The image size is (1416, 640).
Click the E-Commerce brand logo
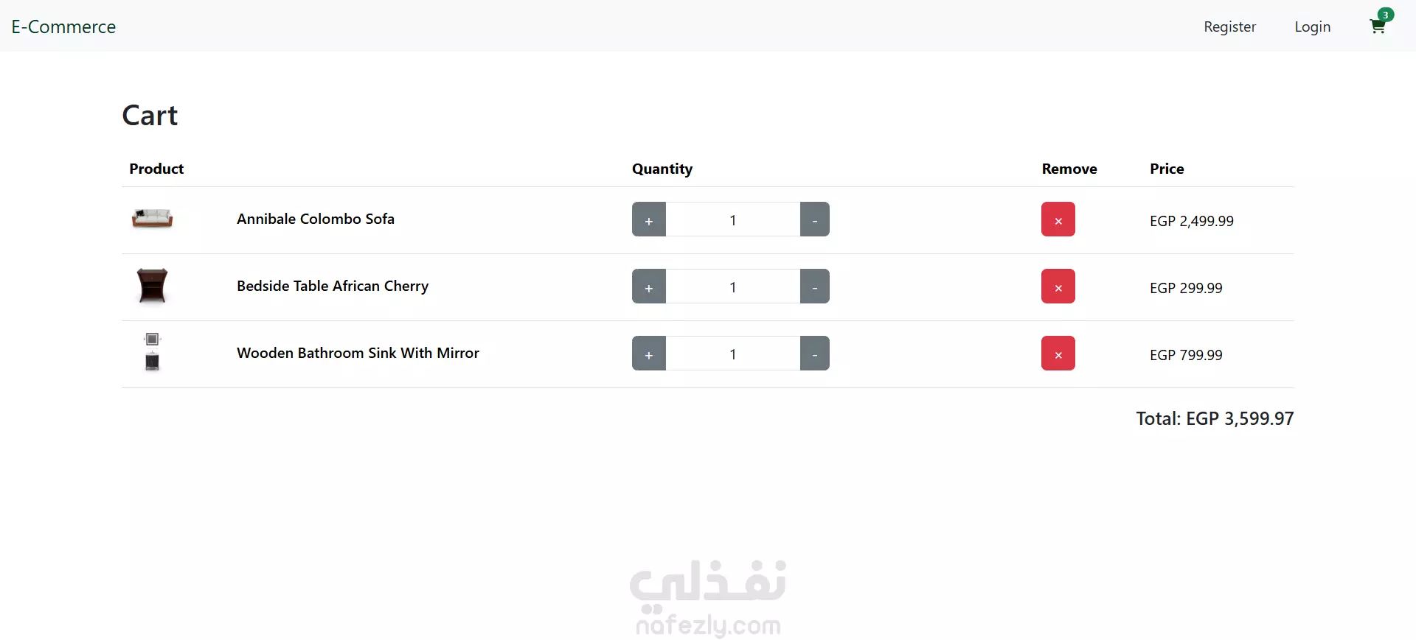pyautogui.click(x=63, y=27)
